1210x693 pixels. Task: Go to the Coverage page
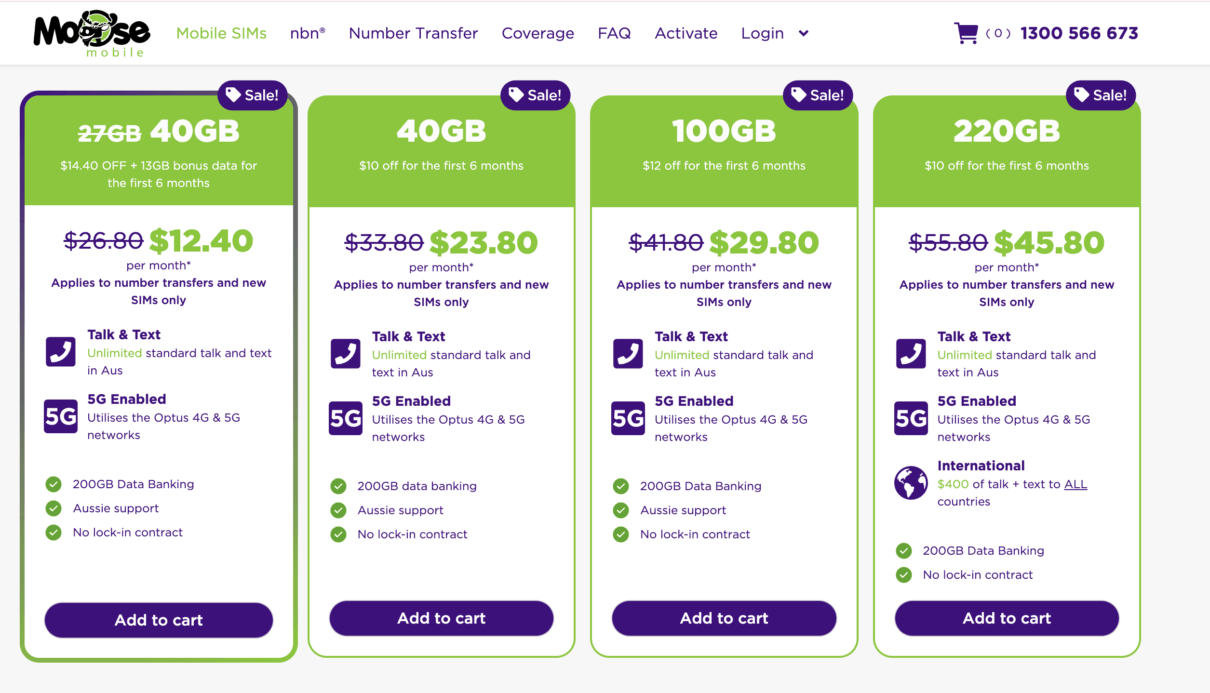pyautogui.click(x=538, y=33)
